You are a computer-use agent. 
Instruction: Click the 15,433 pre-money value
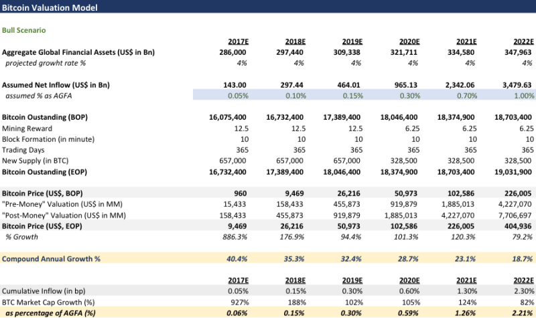pyautogui.click(x=234, y=204)
